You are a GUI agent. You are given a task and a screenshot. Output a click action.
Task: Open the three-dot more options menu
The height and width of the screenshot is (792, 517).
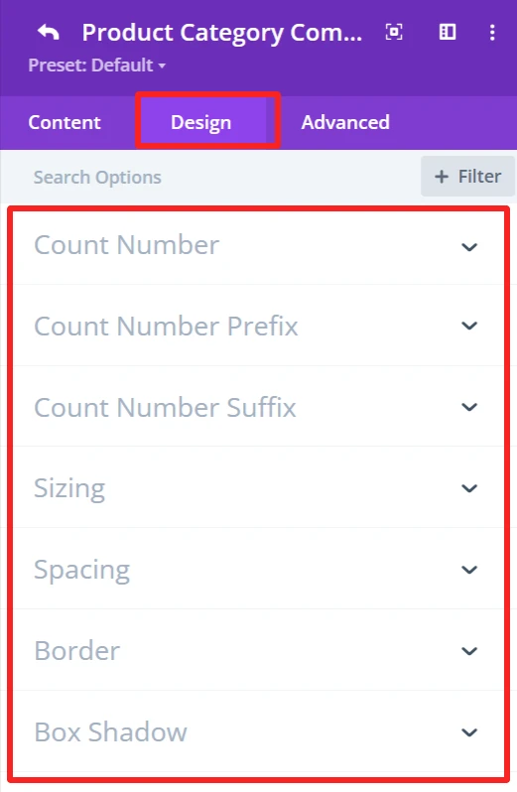click(492, 33)
